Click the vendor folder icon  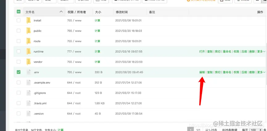coord(28,62)
